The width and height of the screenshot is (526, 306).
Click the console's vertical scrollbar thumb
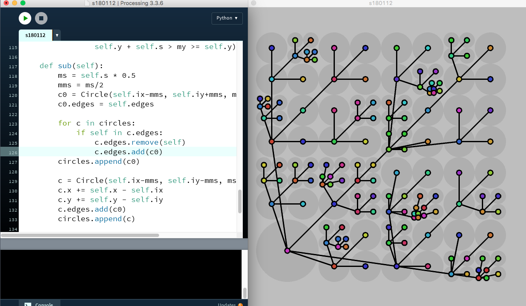point(245,293)
